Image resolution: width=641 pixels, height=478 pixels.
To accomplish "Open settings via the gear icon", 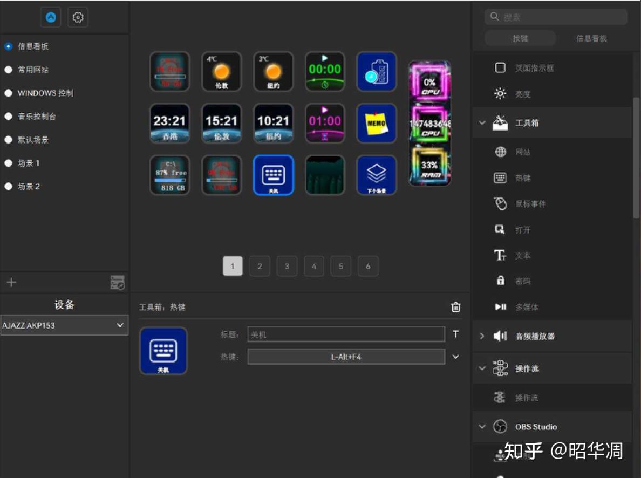I will coord(78,18).
